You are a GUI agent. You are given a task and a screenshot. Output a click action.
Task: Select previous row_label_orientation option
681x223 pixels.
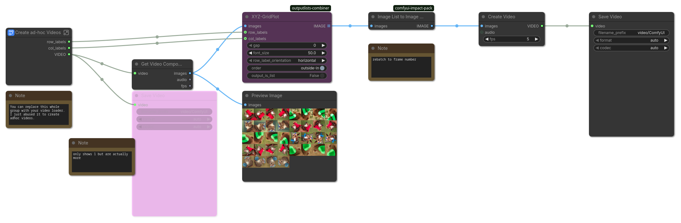(x=250, y=61)
